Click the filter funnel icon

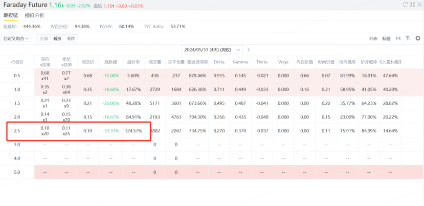coord(408,38)
